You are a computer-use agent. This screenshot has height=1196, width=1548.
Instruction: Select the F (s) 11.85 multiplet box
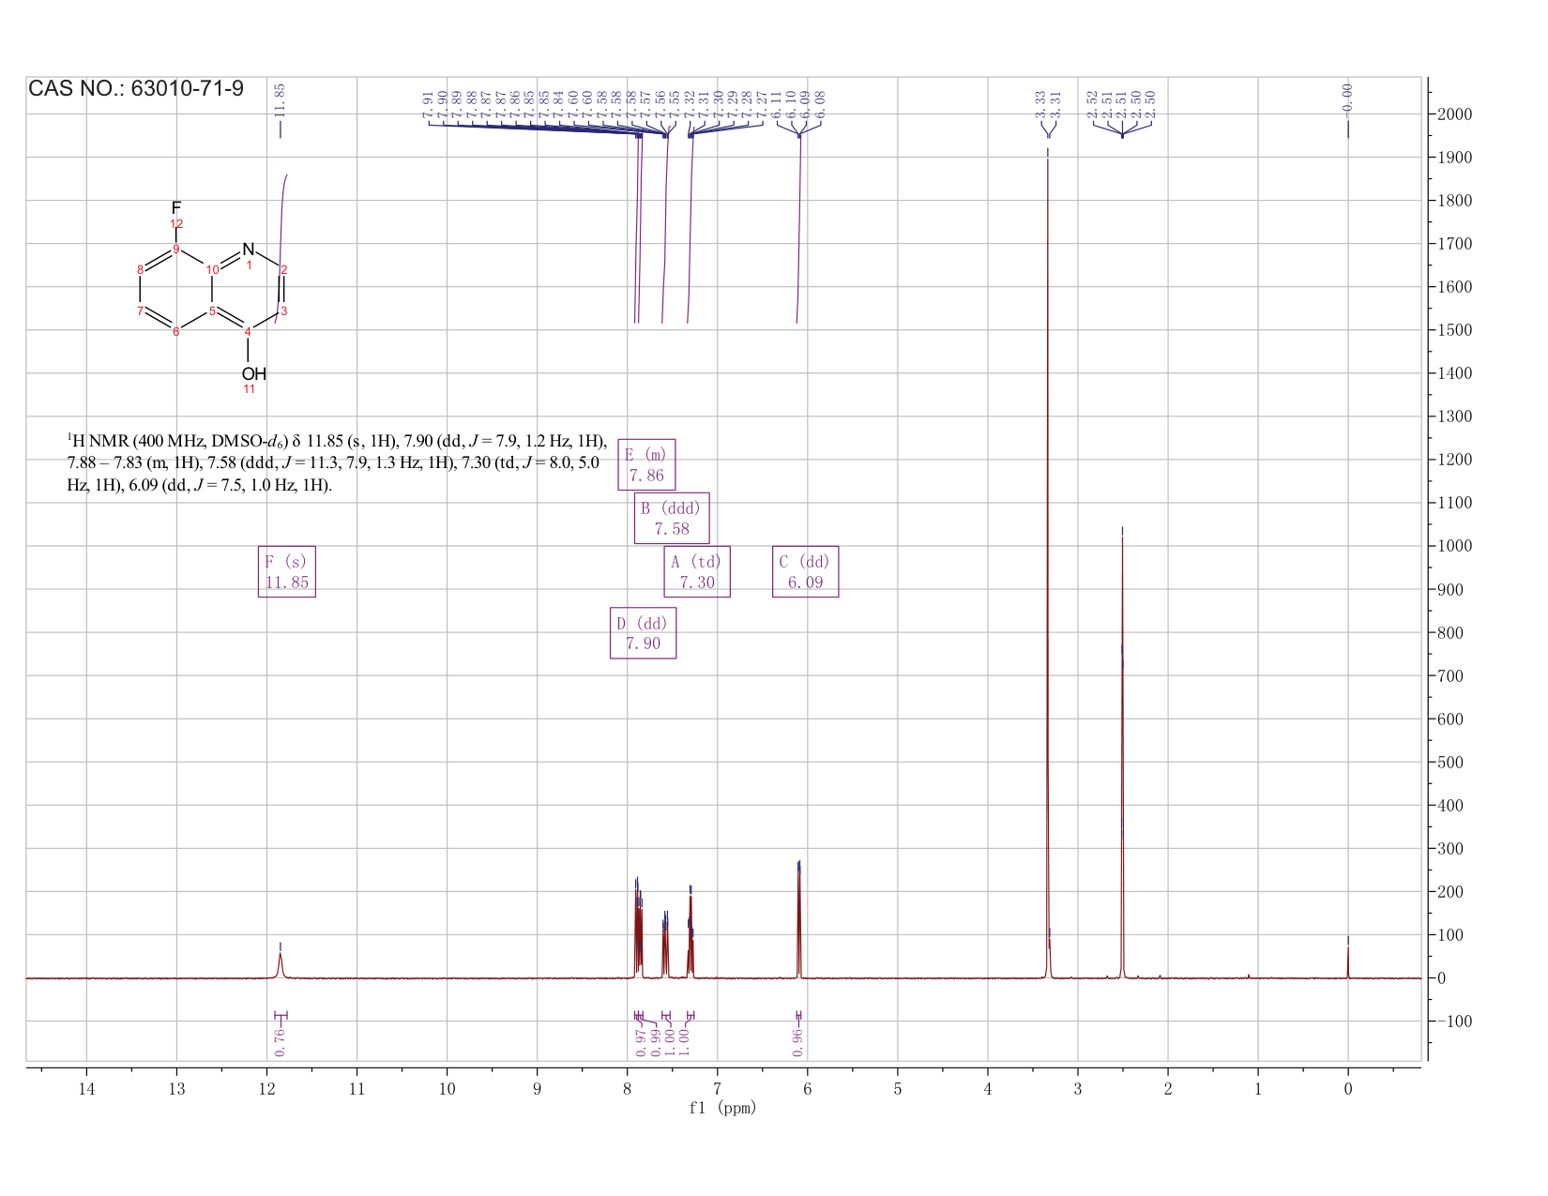pos(287,571)
